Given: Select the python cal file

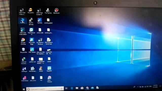Looking at the screenshot, I should 32,60.
